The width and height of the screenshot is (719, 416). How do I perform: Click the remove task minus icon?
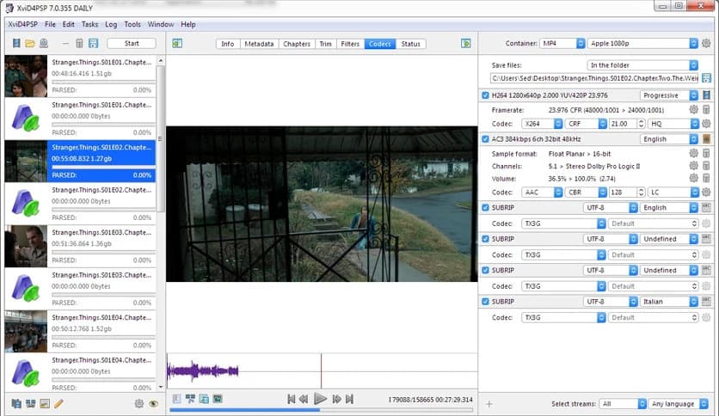coord(65,44)
